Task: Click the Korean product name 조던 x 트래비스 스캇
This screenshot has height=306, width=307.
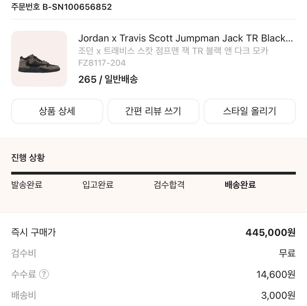Action: click(173, 51)
